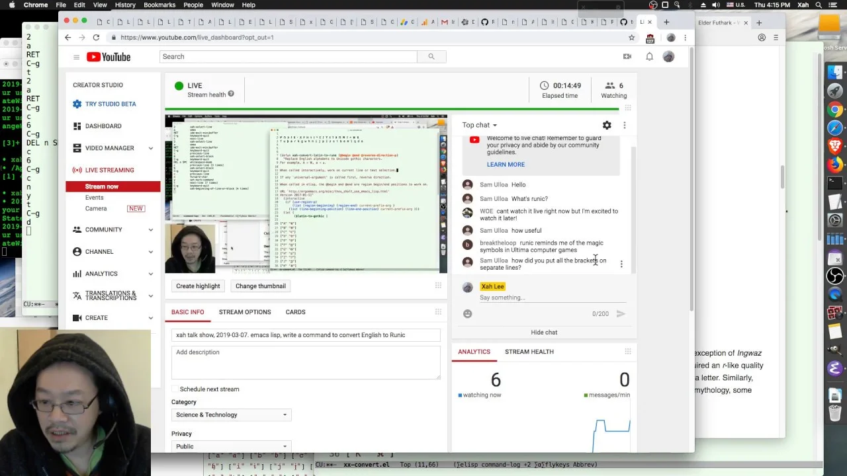
Task: Expand Video Manager sidebar section
Action: [150, 148]
